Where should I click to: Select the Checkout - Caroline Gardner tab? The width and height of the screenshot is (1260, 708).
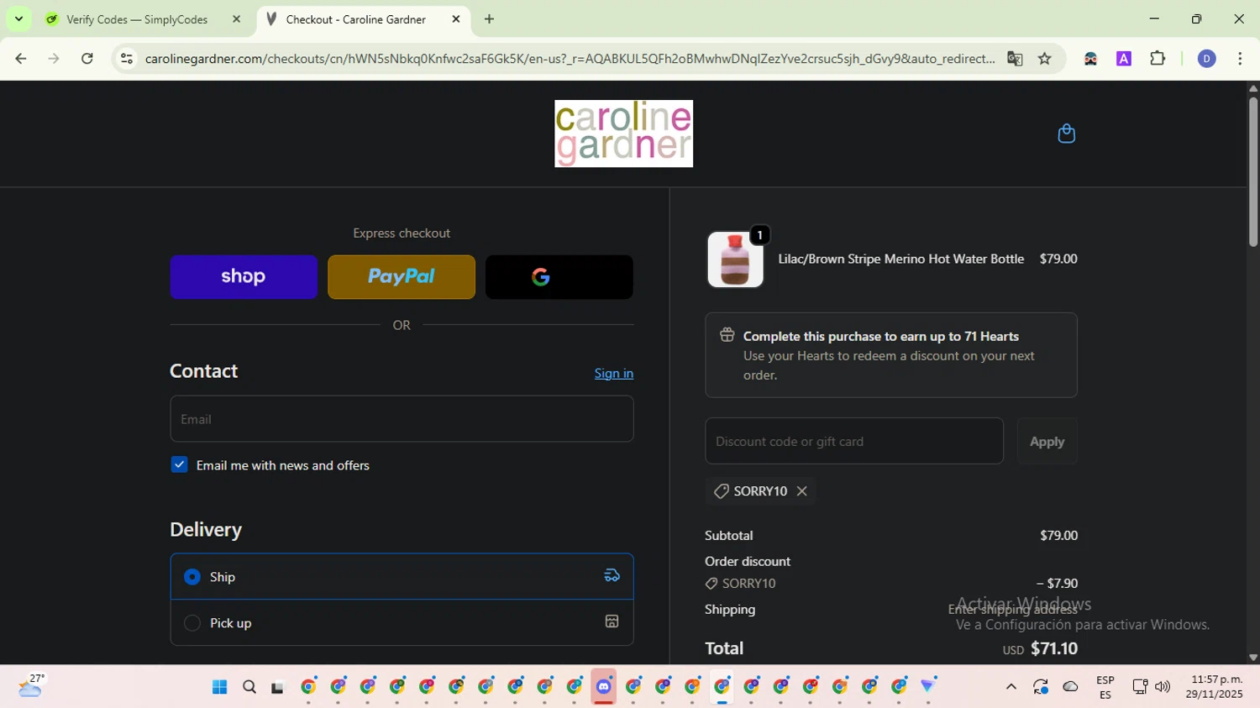pyautogui.click(x=355, y=19)
